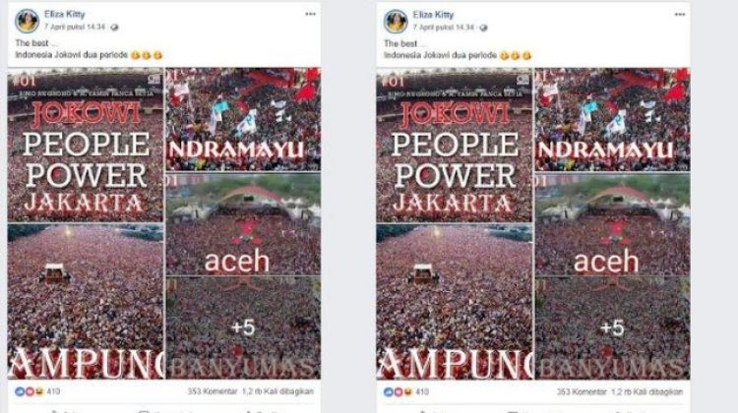The image size is (738, 413).
Task: Expand the '+5' more photos tile in the right post
Action: (x=612, y=327)
